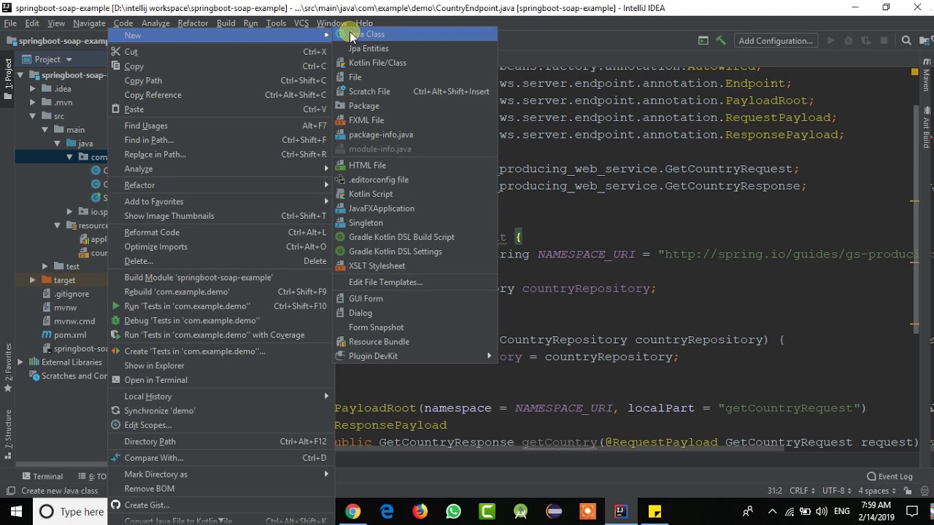Click the Paste clipboard icon
Image resolution: width=934 pixels, height=525 pixels.
click(x=115, y=109)
